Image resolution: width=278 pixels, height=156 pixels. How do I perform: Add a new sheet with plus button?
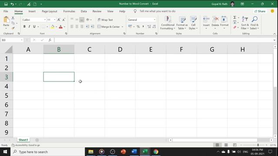click(x=37, y=140)
